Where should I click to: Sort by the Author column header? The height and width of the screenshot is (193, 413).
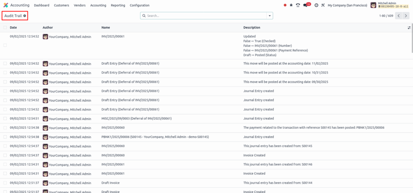point(48,27)
